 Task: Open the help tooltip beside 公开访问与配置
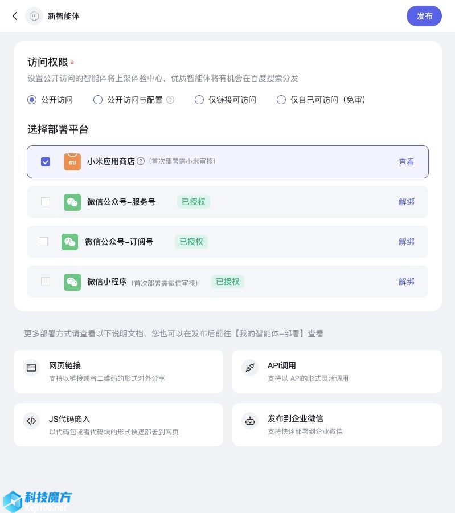pos(170,100)
